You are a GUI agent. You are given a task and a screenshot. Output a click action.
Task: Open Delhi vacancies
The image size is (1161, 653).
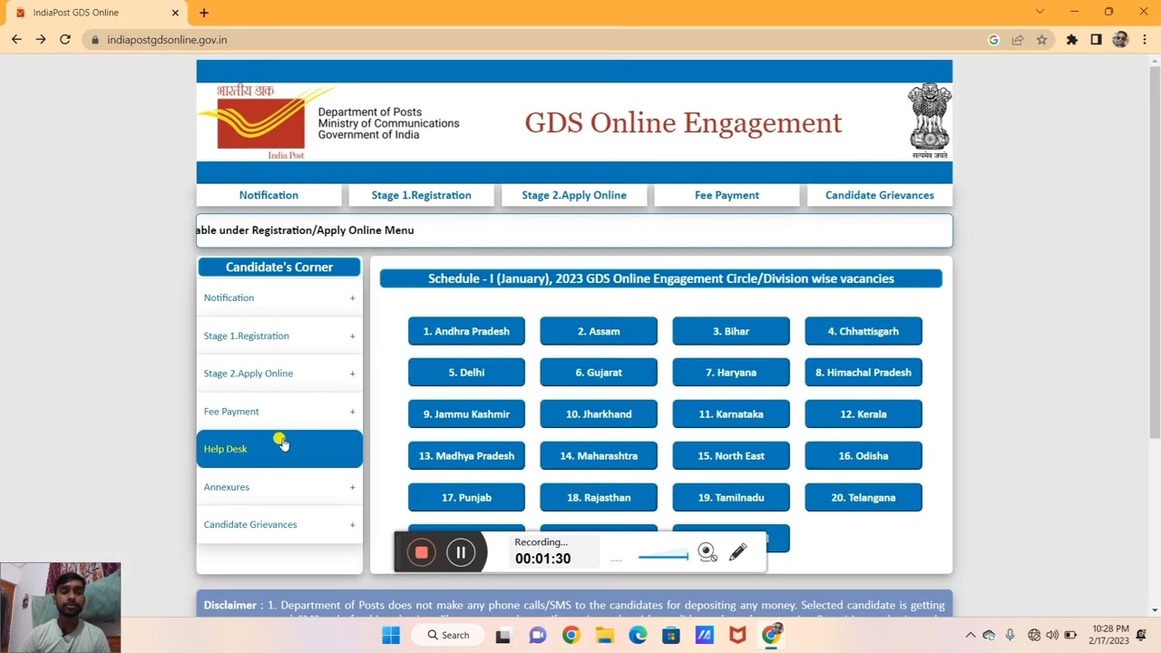[466, 373]
